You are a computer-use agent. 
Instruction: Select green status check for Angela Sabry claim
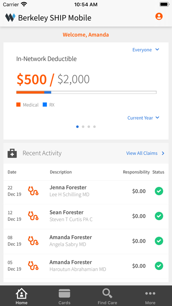159,241
